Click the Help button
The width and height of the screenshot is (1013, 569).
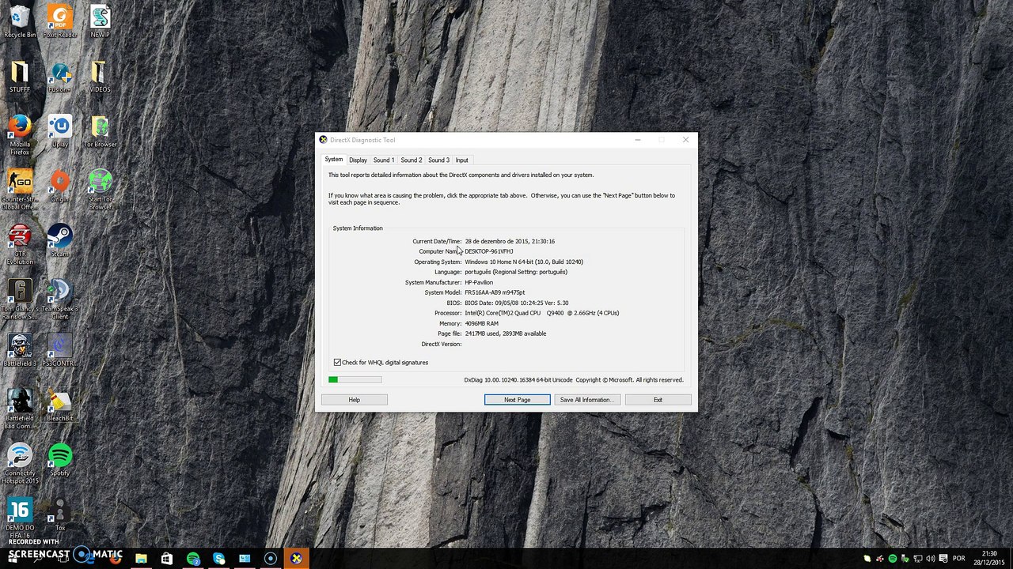pyautogui.click(x=355, y=400)
